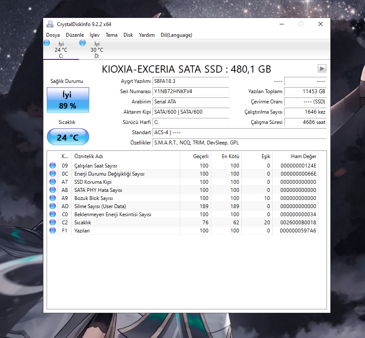Open the Dil(Language) menu

pos(177,35)
